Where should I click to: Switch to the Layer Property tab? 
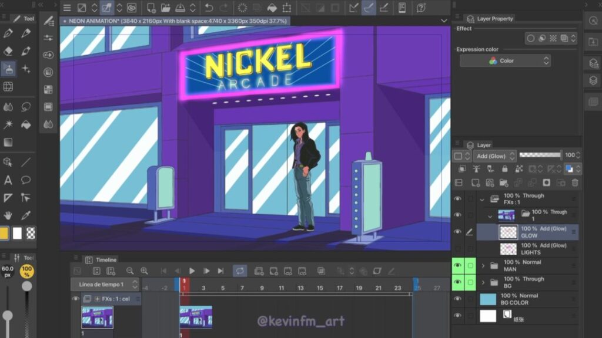(x=494, y=19)
